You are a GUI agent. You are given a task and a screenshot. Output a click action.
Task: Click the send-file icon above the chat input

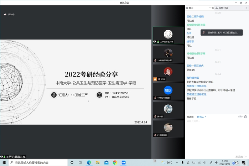pyautogui.click(x=240, y=117)
